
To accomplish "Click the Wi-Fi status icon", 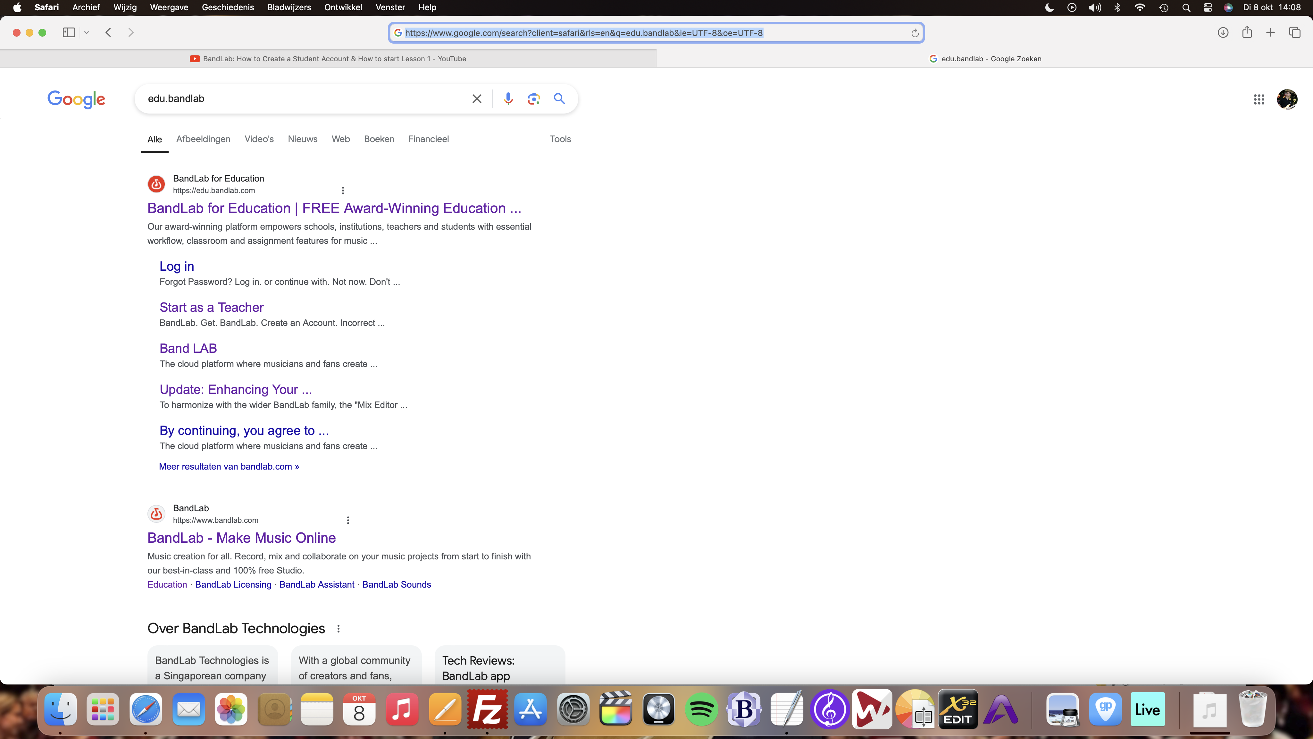I will click(1140, 7).
